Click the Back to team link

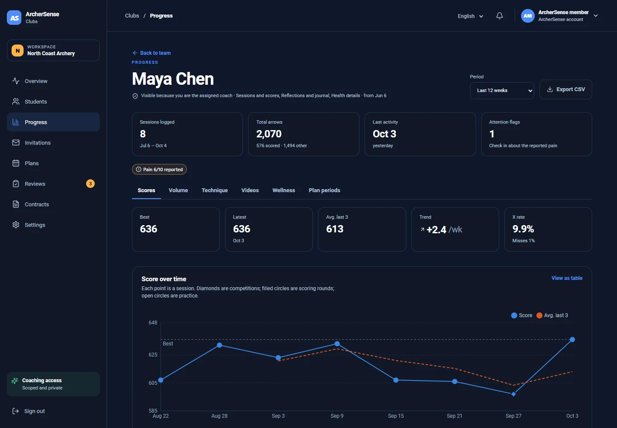coord(151,53)
